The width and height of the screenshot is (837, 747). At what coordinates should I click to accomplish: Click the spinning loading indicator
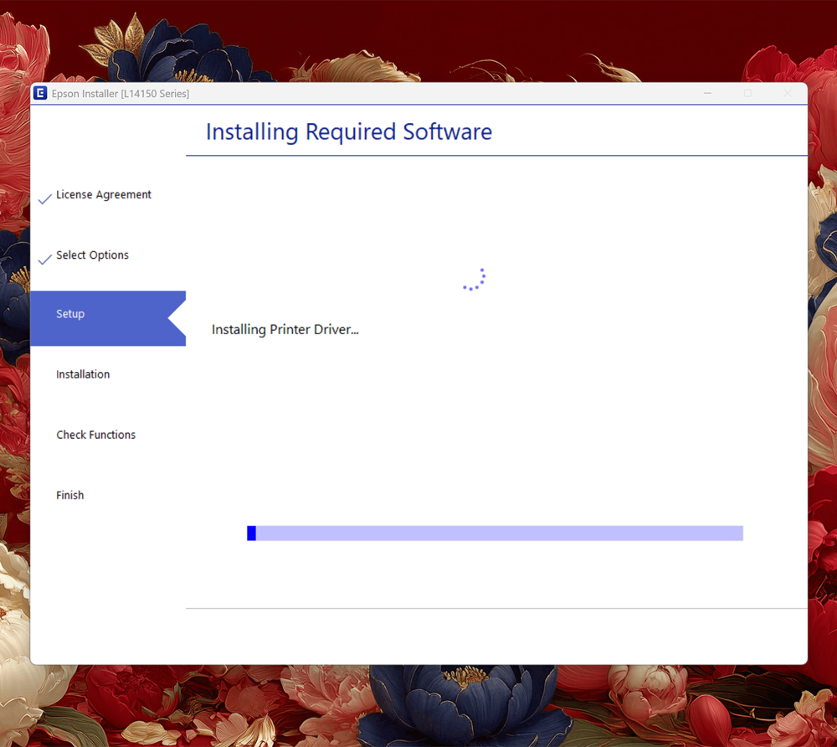pos(474,279)
